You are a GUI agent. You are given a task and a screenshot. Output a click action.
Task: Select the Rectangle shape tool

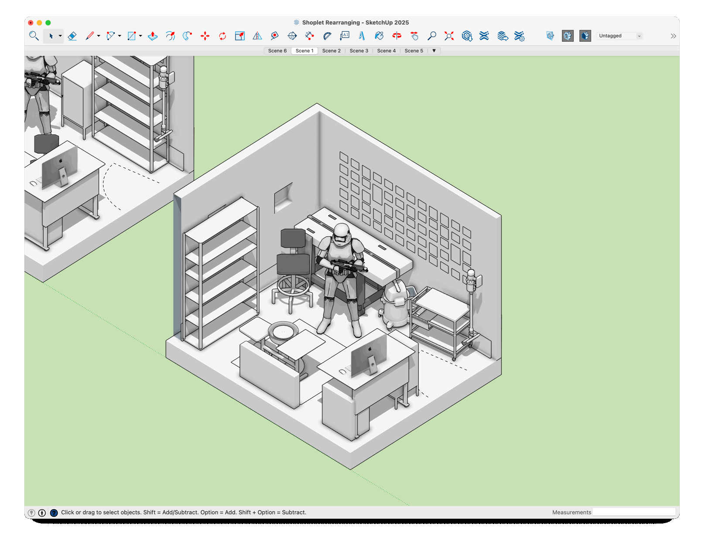(x=131, y=36)
